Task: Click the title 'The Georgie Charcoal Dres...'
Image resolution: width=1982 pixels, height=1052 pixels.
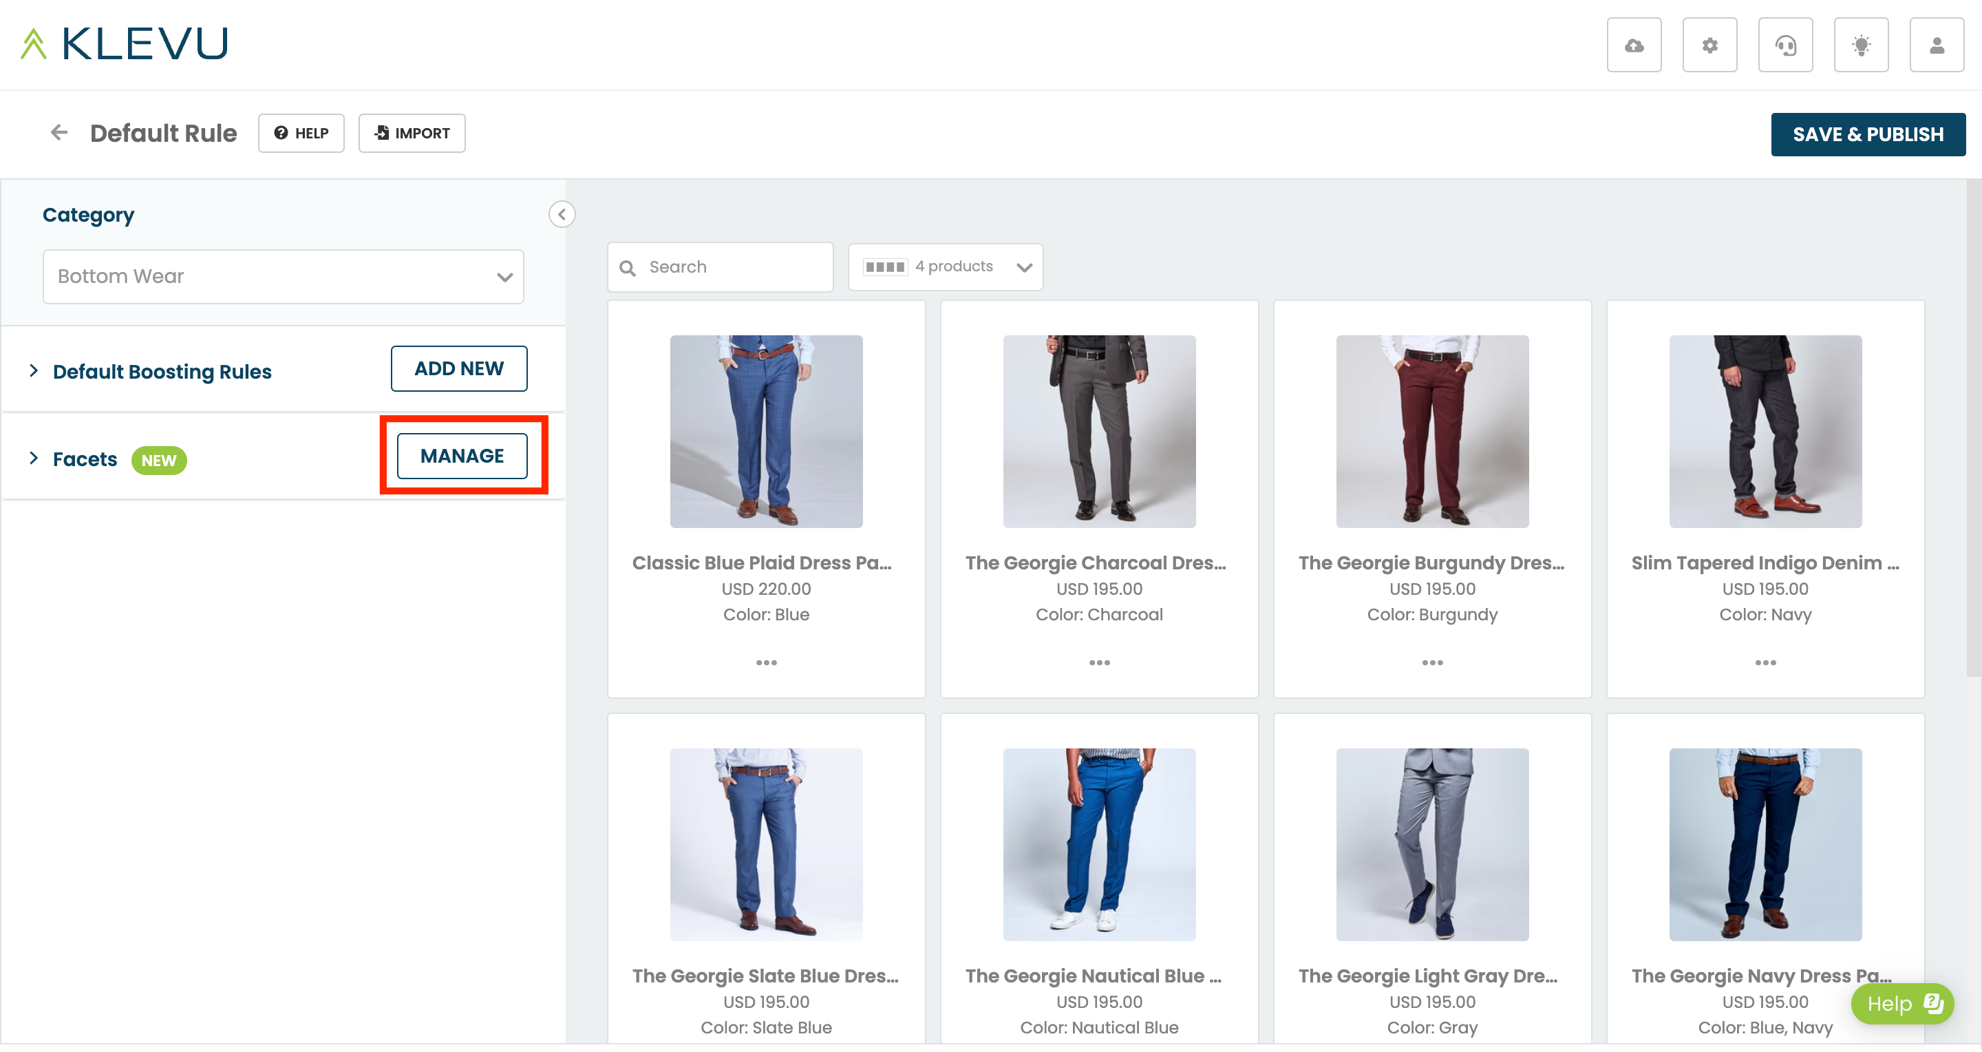Action: point(1096,563)
